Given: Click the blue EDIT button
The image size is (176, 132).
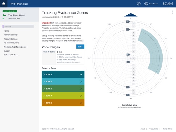Looking at the screenshot, I should pyautogui.click(x=80, y=47).
